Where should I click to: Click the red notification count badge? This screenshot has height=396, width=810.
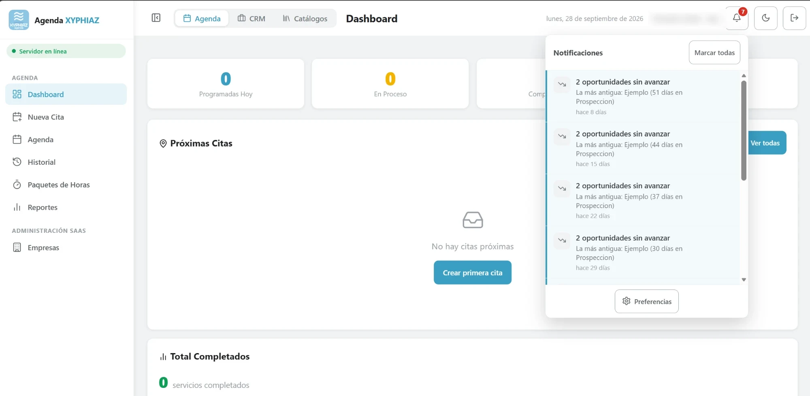743,12
